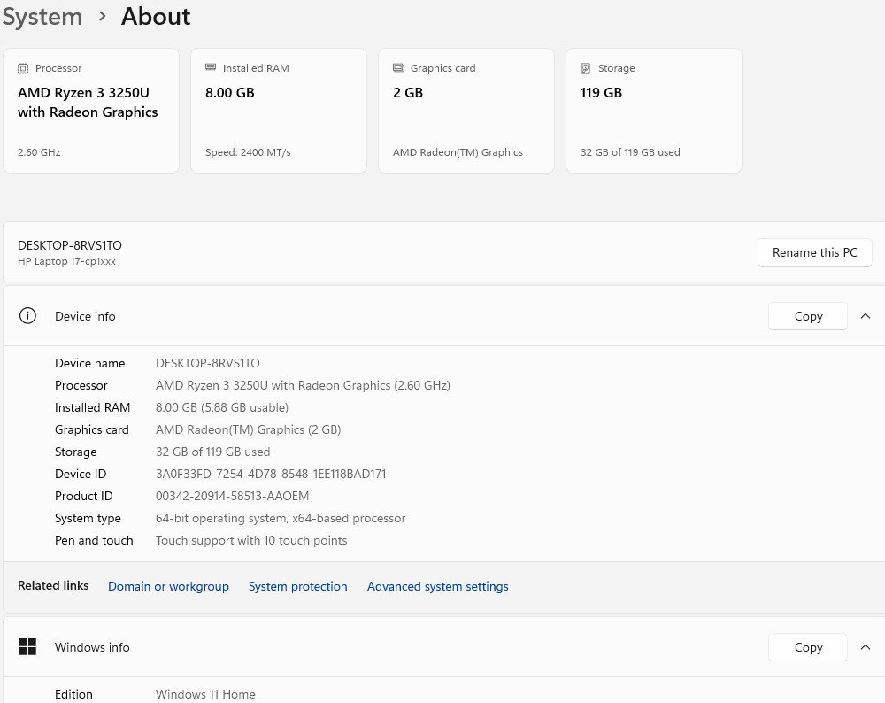Select the Installed RAM summary card
This screenshot has height=703, width=885.
pyautogui.click(x=279, y=111)
